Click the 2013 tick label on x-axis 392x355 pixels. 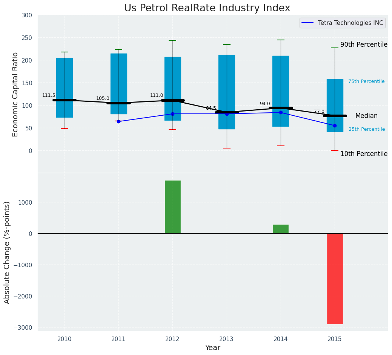pos(226,339)
